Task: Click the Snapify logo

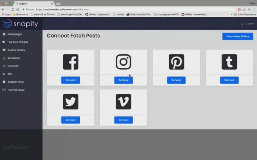Action: (20, 24)
